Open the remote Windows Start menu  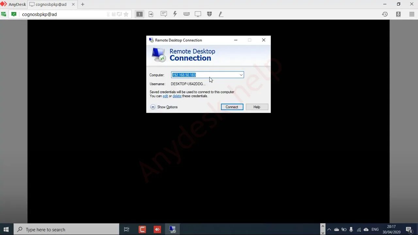[6, 229]
